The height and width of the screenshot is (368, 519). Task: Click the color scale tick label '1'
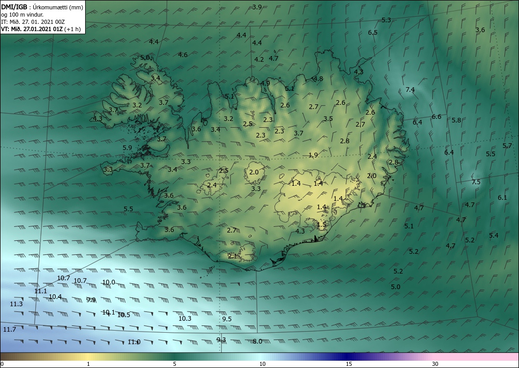click(88, 364)
